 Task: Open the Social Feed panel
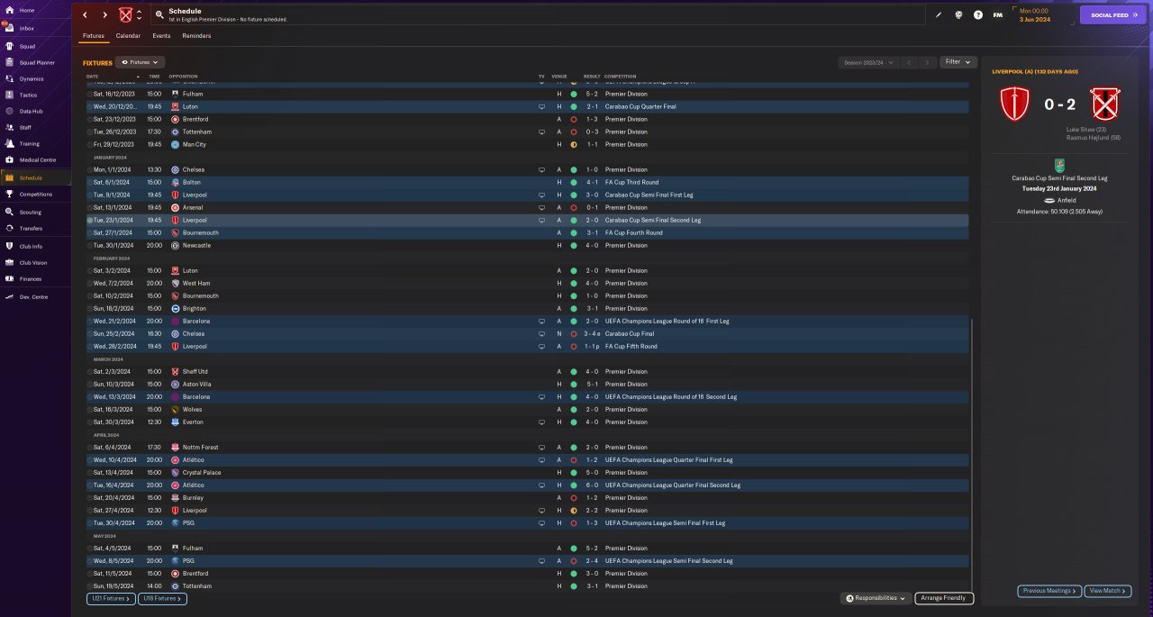click(x=1113, y=14)
